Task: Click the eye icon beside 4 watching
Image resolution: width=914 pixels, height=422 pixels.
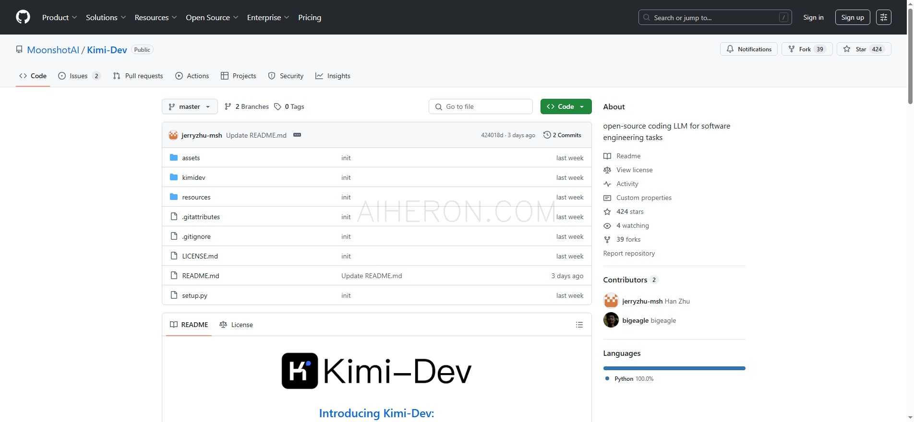Action: pos(607,225)
